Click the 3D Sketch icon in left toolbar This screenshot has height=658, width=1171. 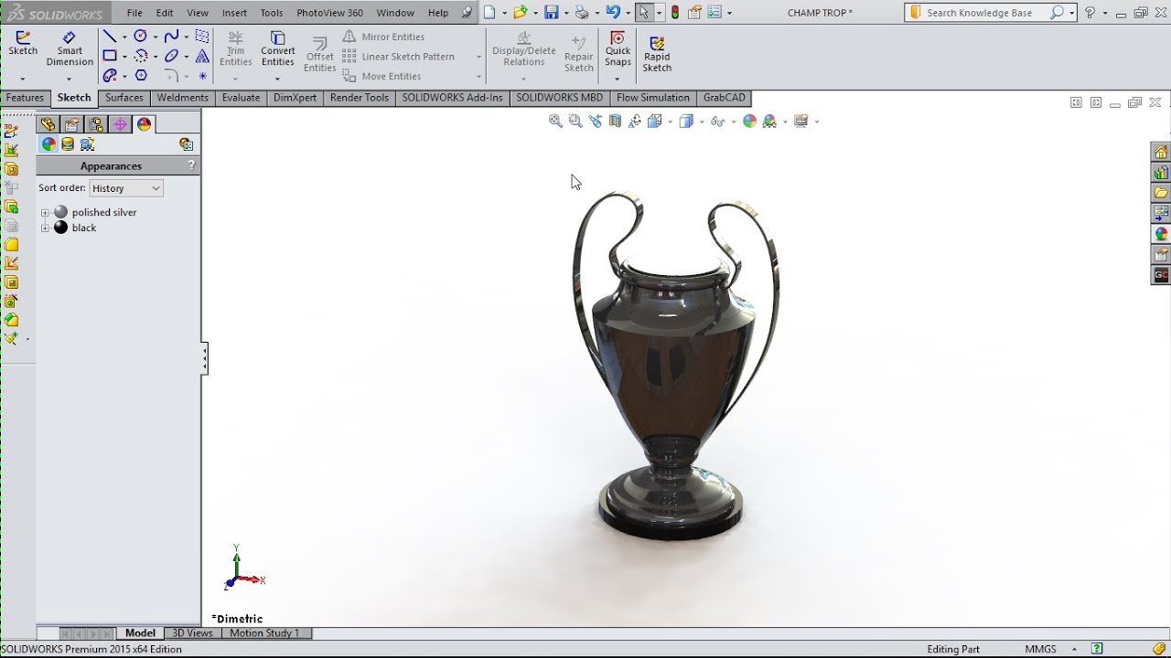pos(11,131)
